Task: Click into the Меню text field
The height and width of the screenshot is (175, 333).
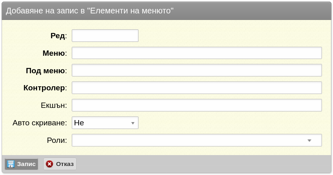Action: (x=196, y=53)
